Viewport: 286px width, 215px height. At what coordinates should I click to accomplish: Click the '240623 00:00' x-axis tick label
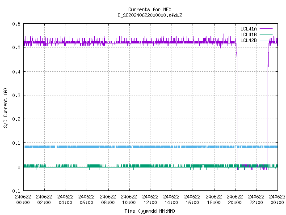pos(277,200)
